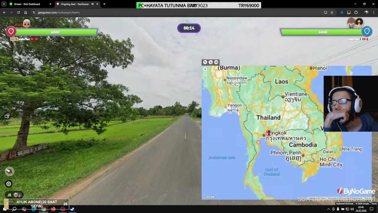This screenshot has width=378, height=213.
Task: Click Yangon on the guess map
Action: (x=234, y=105)
